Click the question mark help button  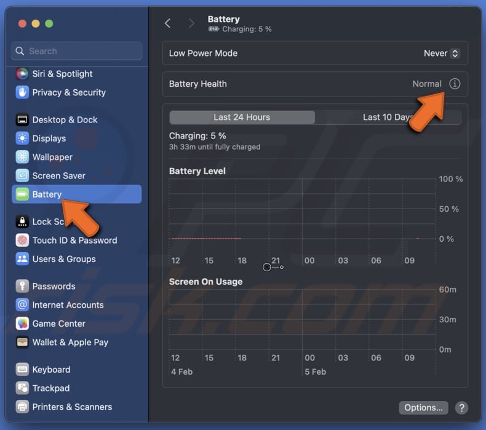(461, 408)
